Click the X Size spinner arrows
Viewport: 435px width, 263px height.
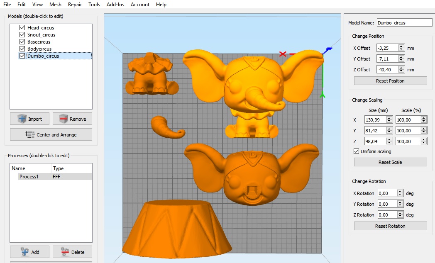pos(389,120)
